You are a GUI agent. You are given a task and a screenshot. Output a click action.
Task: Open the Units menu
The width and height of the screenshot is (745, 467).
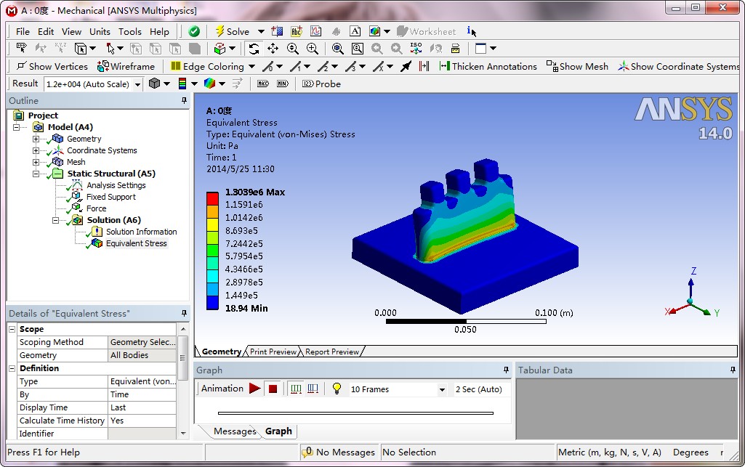click(x=100, y=32)
